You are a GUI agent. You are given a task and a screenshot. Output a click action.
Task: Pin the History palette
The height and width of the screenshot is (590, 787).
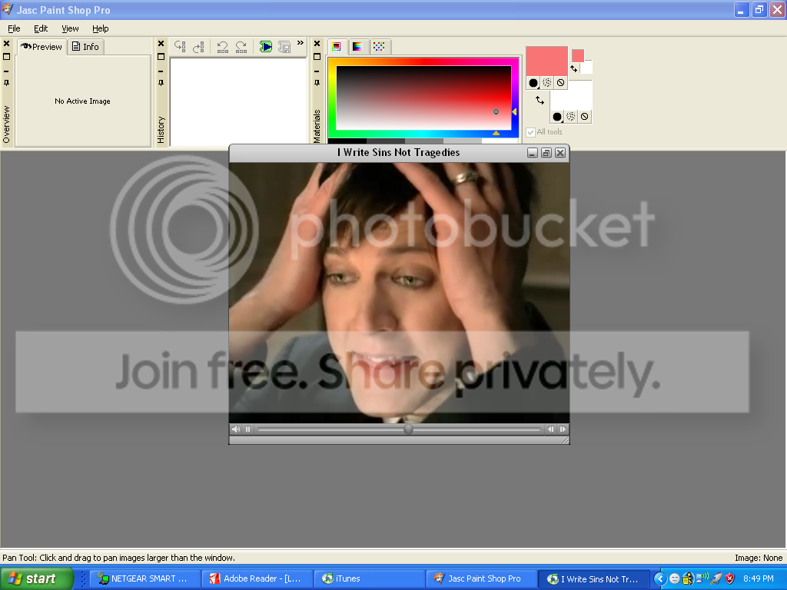(161, 83)
